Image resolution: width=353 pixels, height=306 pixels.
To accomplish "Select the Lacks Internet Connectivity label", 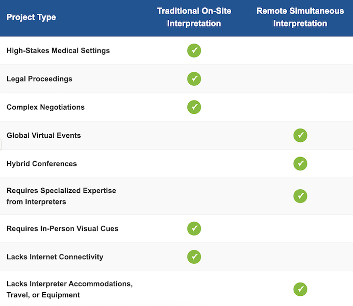I will click(55, 257).
